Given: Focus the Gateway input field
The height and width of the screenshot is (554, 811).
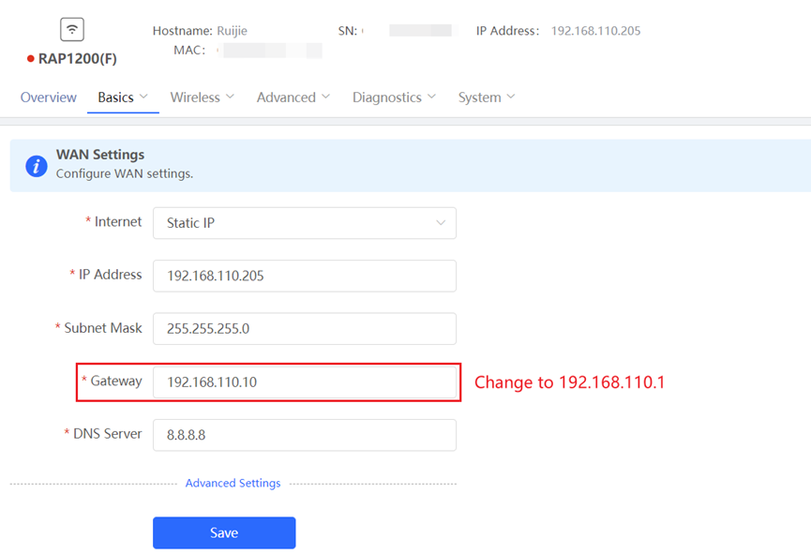Looking at the screenshot, I should 305,382.
